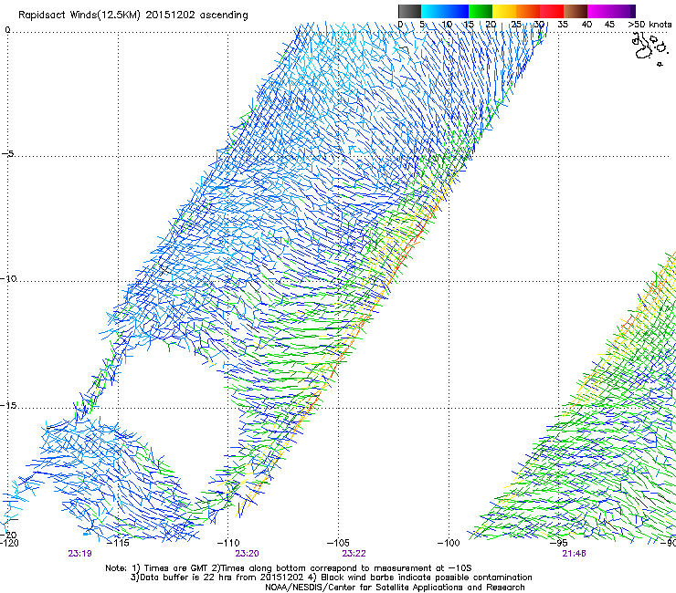This screenshot has height=593, width=676.
Task: Click the '-105' longitude axis label
Action: tap(338, 543)
